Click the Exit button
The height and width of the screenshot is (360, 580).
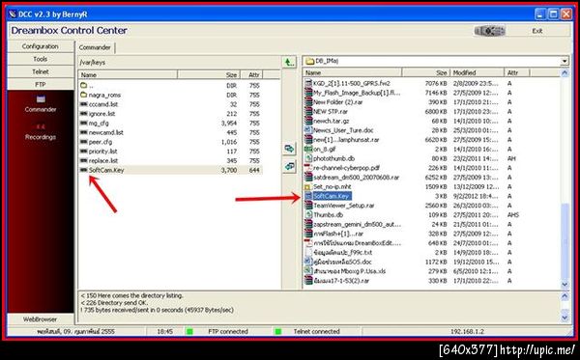537,31
